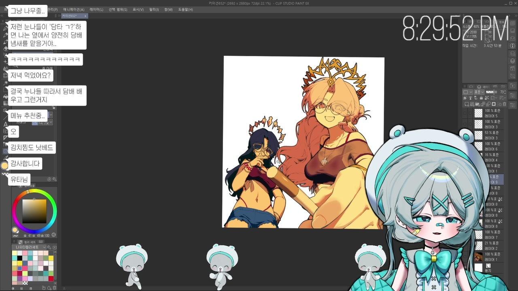Viewport: 518px width, 291px height.
Task: Click the thumbnail of the bottom 레이어 1 layer
Action: tap(478, 257)
